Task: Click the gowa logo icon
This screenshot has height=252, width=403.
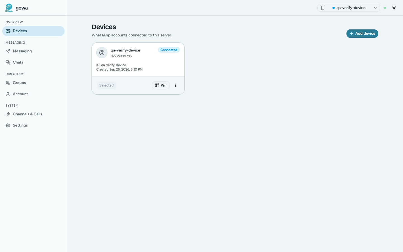Action: click(x=9, y=8)
